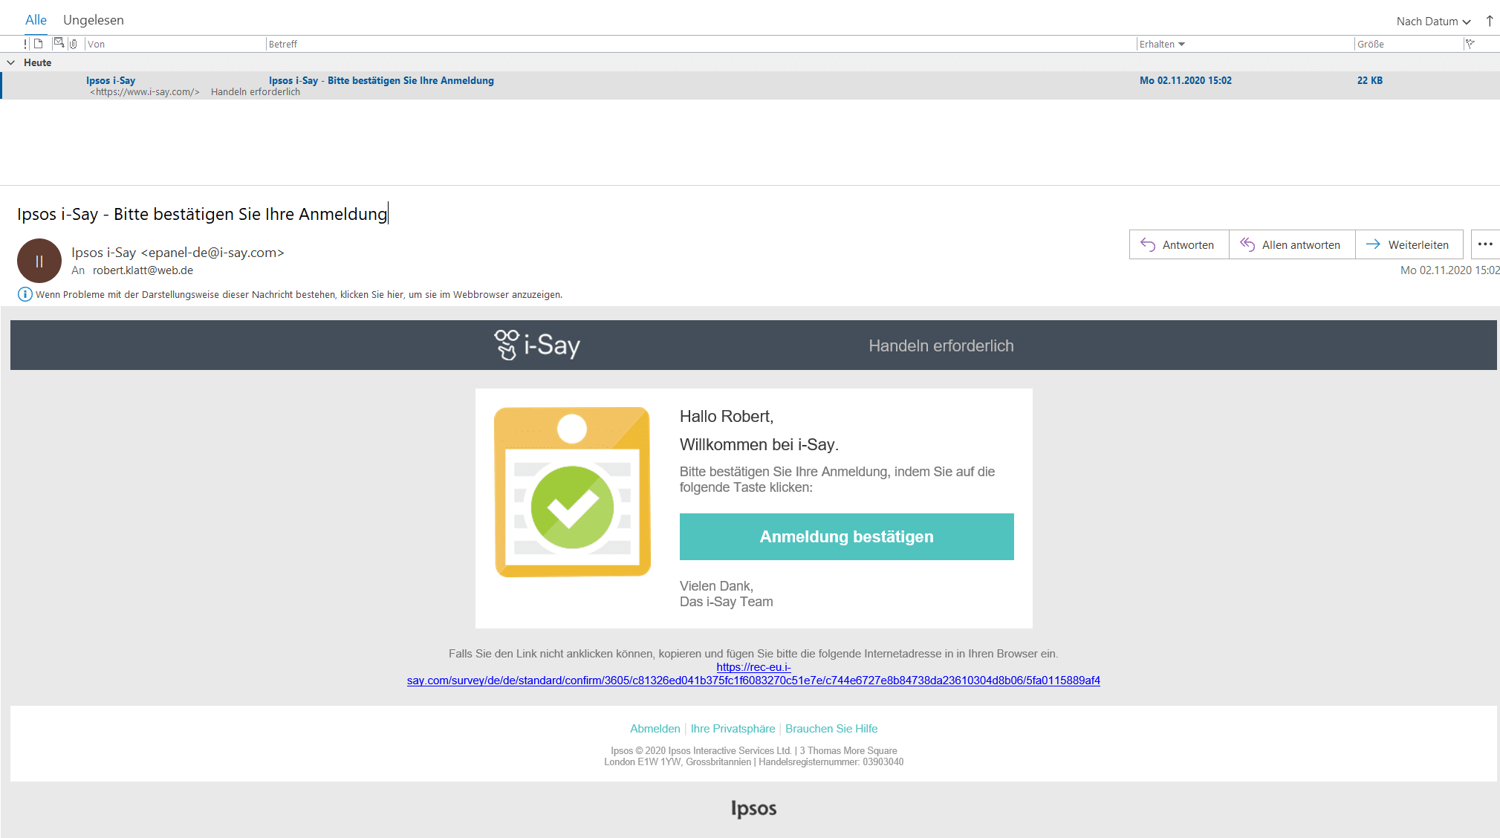The image size is (1500, 838).
Task: Click the info icon in message bar
Action: click(x=25, y=294)
